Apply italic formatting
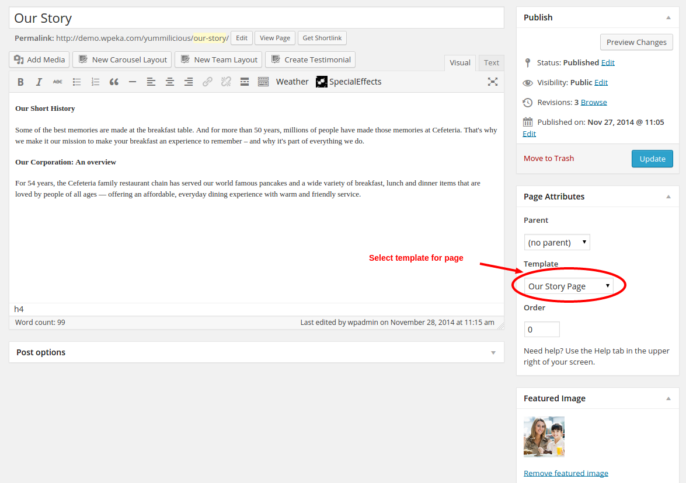This screenshot has height=483, width=686. (x=39, y=82)
